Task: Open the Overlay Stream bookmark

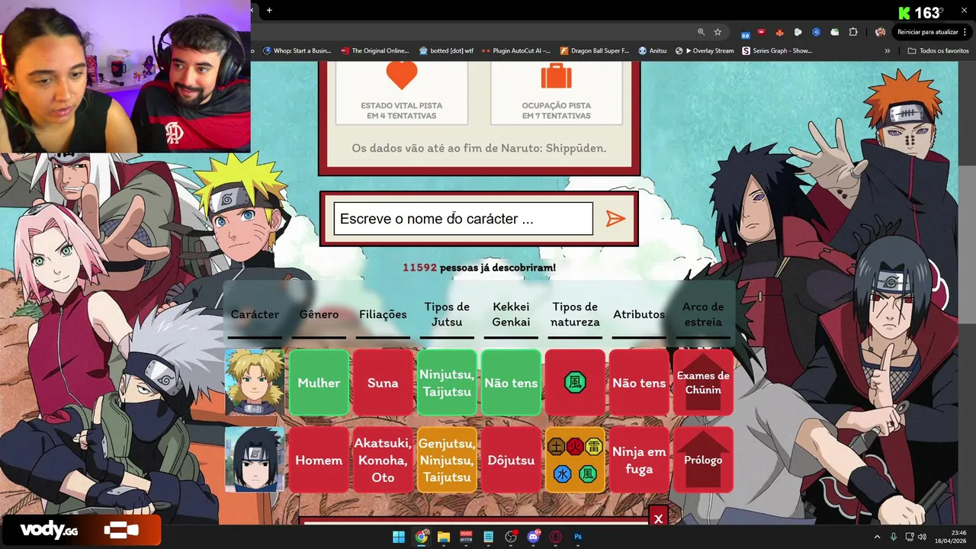Action: 705,51
